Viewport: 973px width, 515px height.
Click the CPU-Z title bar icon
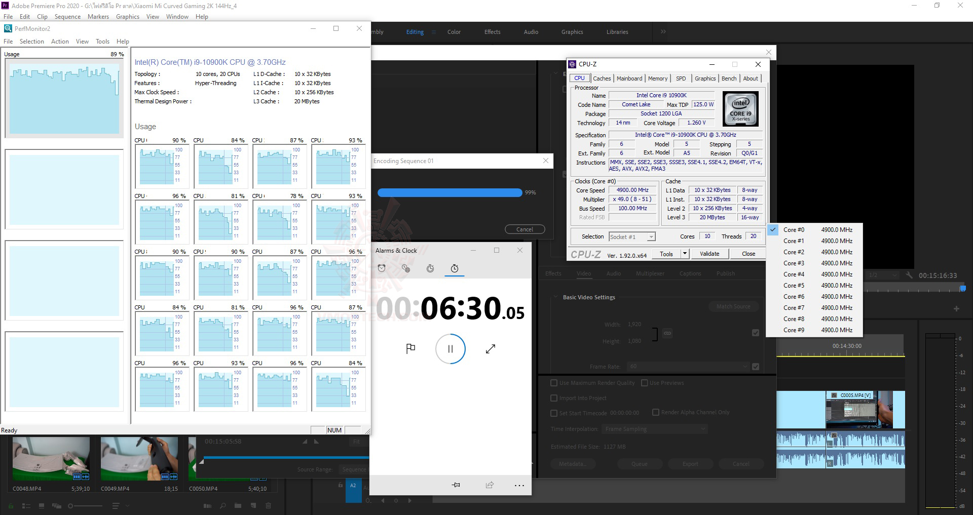coord(572,64)
